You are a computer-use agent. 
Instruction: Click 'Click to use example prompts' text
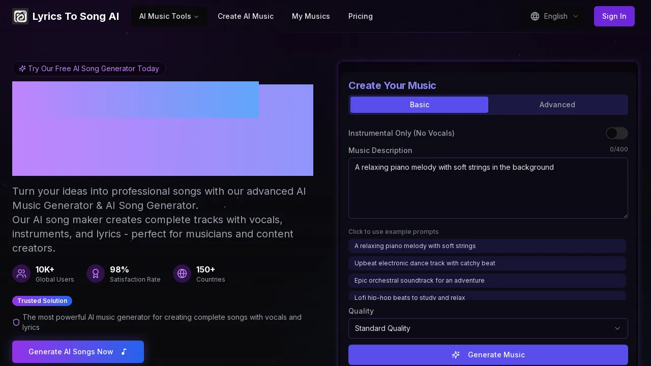[394, 232]
